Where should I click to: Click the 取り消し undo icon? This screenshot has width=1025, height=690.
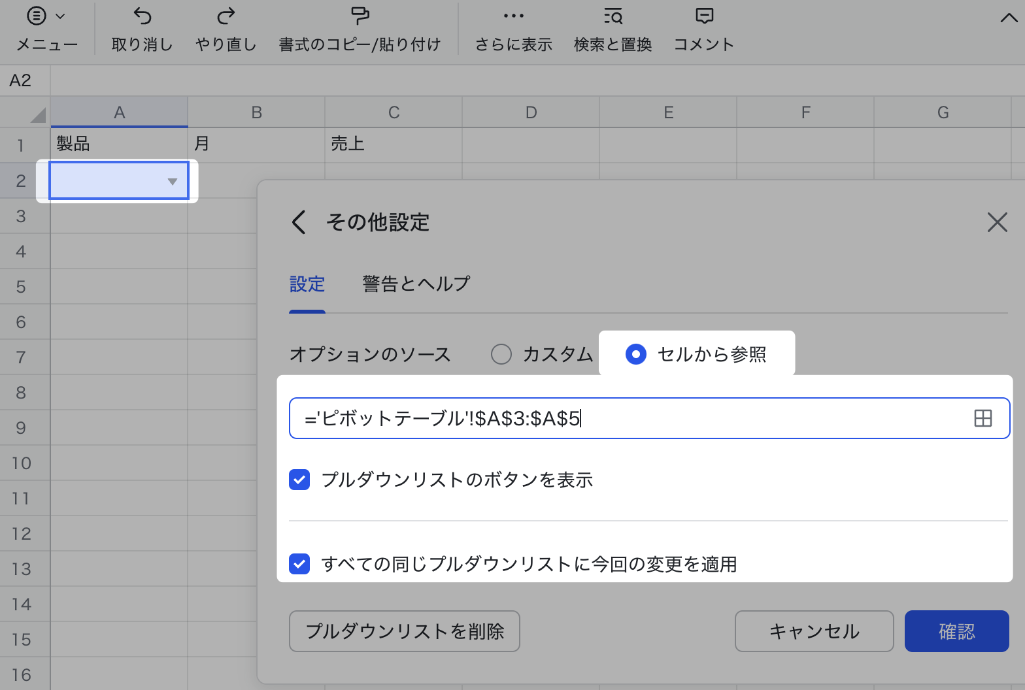point(142,16)
